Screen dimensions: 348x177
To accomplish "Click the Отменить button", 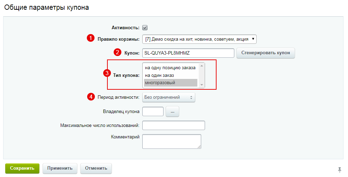I will click(x=96, y=168).
